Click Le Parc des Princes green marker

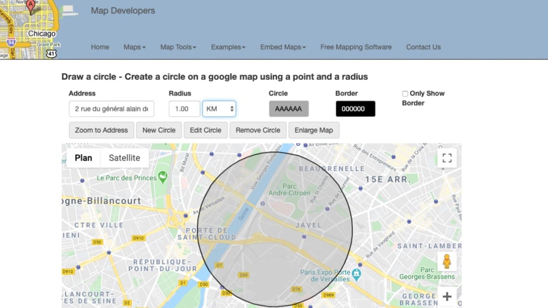(163, 177)
